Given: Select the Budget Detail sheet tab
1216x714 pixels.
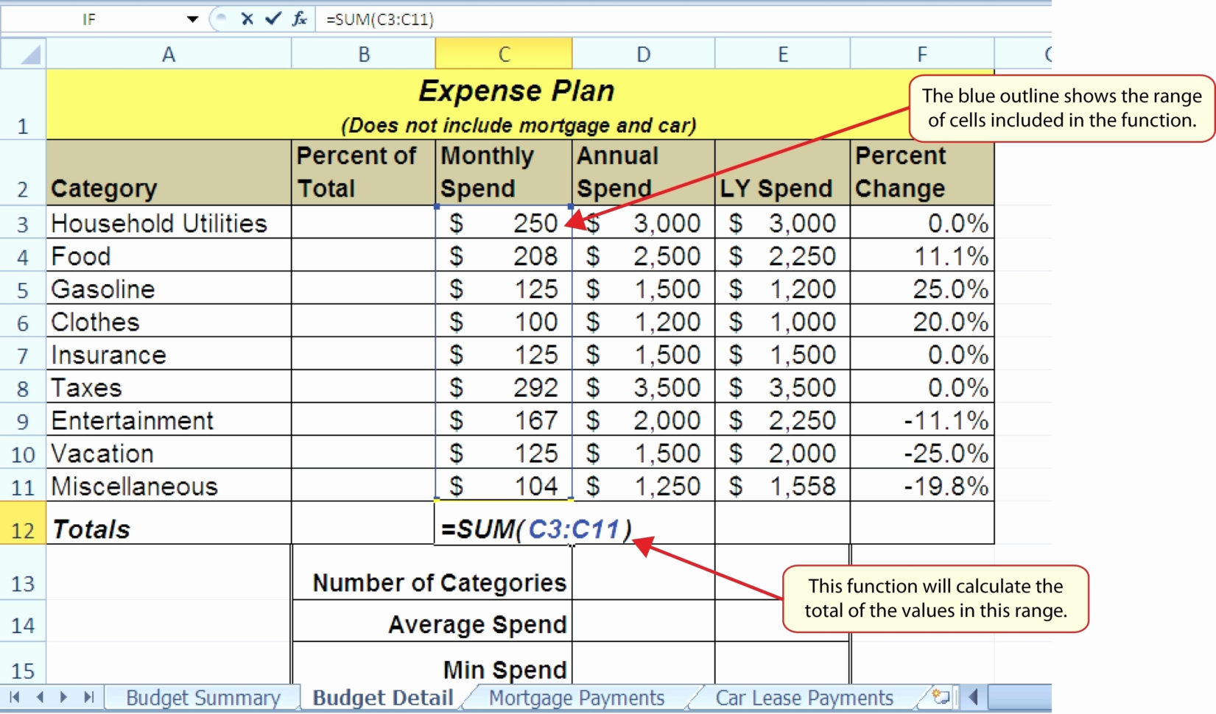Looking at the screenshot, I should [x=382, y=697].
